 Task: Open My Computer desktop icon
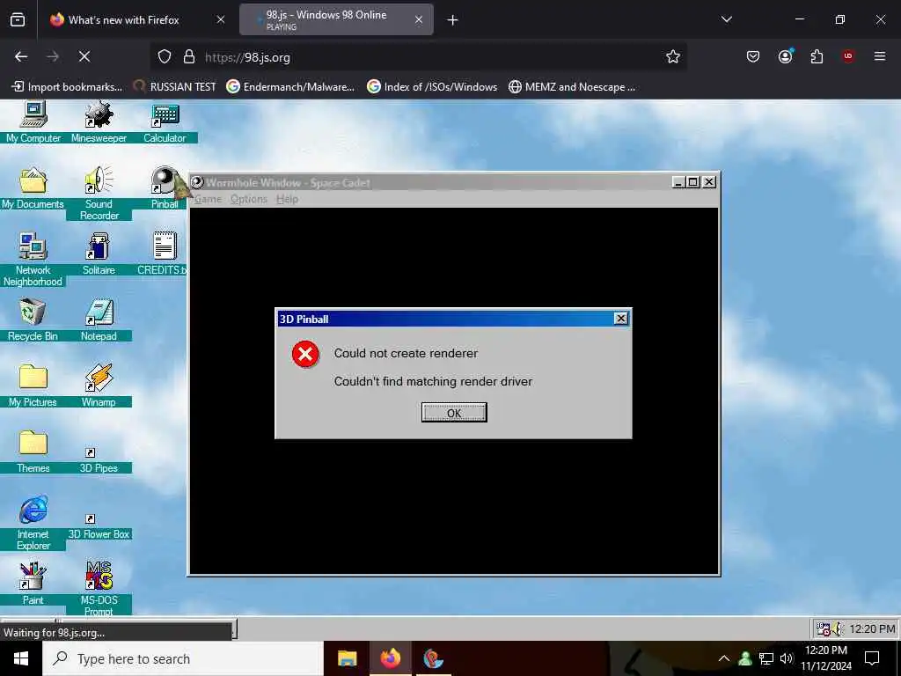[x=33, y=121]
